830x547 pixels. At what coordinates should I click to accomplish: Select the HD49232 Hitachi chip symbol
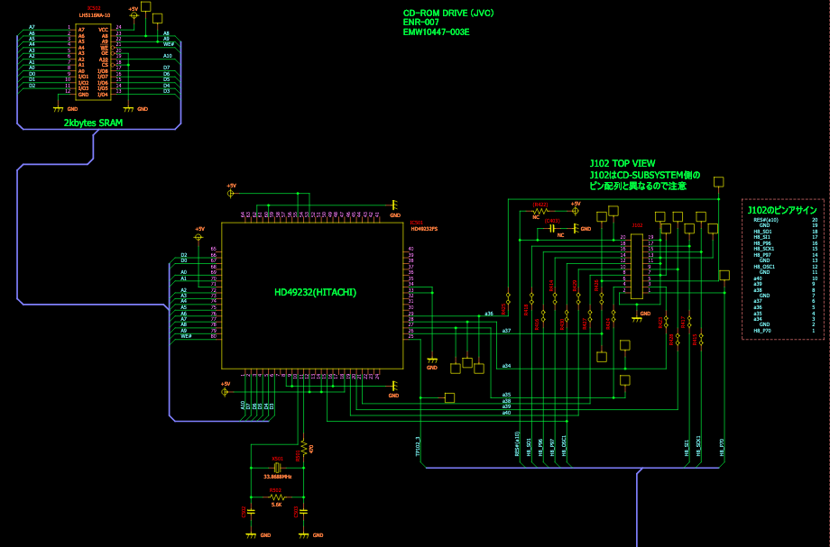coord(313,296)
